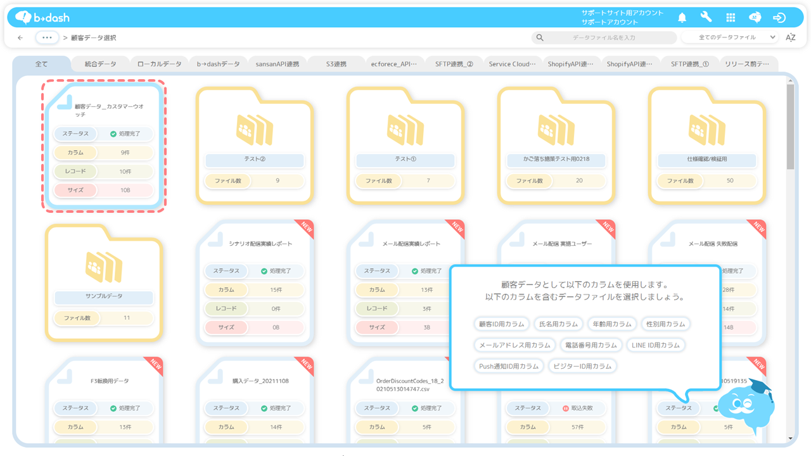Open the apps grid icon
The width and height of the screenshot is (811, 456).
(x=731, y=18)
